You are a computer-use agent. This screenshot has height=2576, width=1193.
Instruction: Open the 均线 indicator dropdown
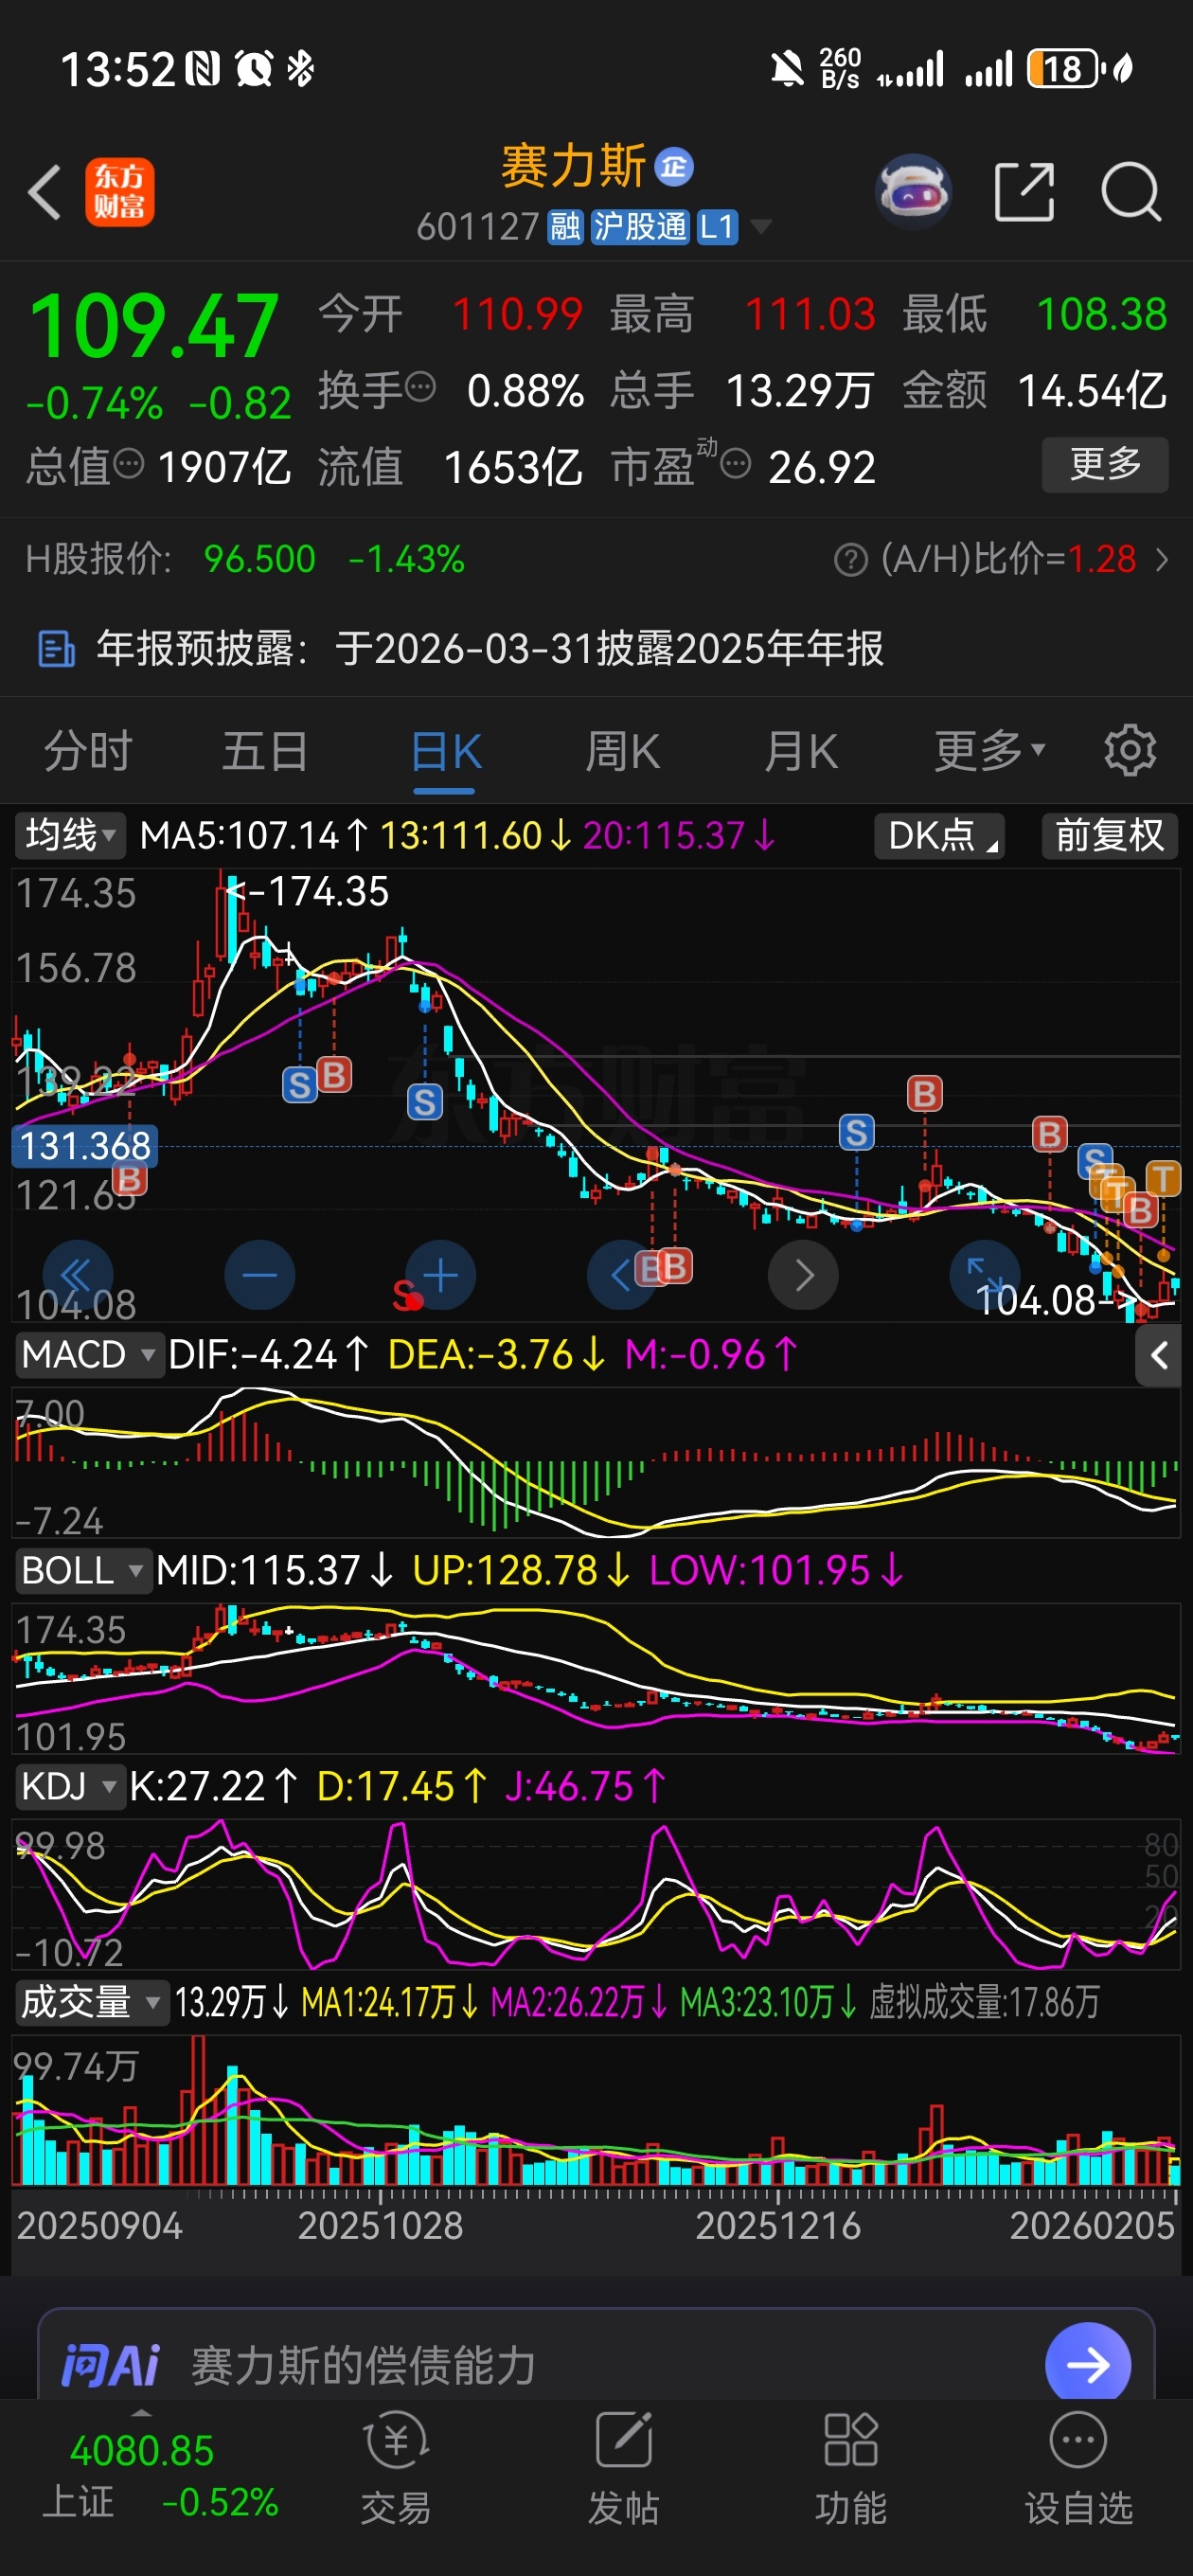(69, 835)
